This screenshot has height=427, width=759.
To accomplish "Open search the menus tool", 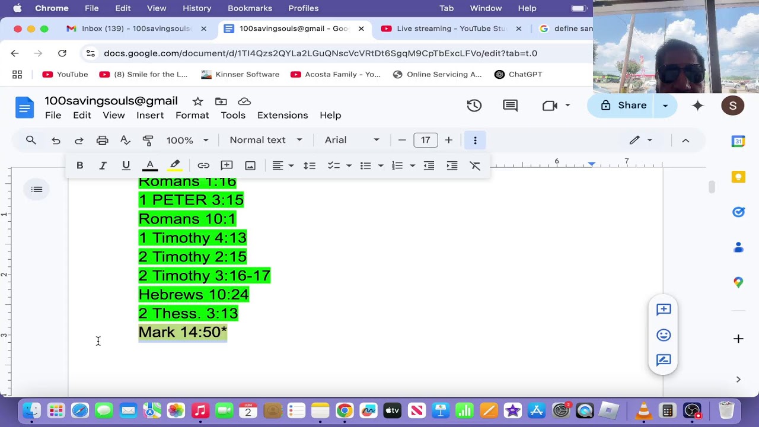I will (31, 140).
